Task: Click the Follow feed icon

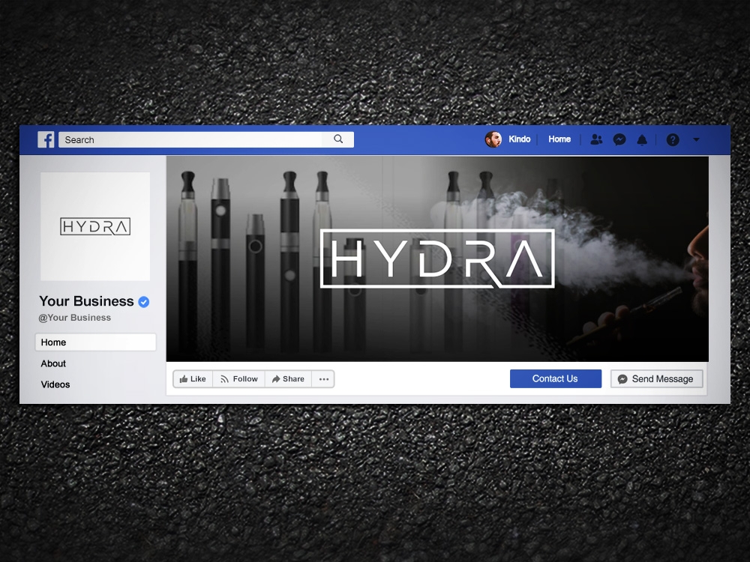Action: 225,378
